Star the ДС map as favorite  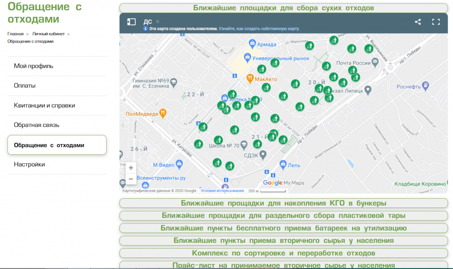click(157, 21)
